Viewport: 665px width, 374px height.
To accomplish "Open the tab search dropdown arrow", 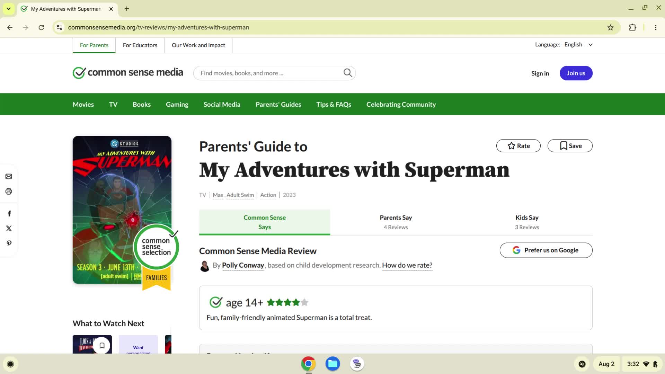I will tap(8, 9).
